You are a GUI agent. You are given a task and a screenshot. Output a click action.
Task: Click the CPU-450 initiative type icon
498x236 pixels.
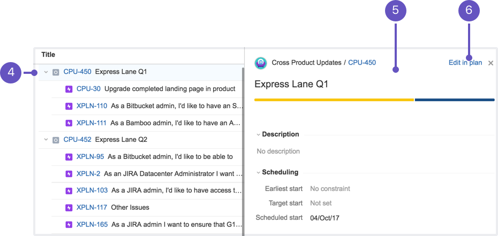pos(56,72)
